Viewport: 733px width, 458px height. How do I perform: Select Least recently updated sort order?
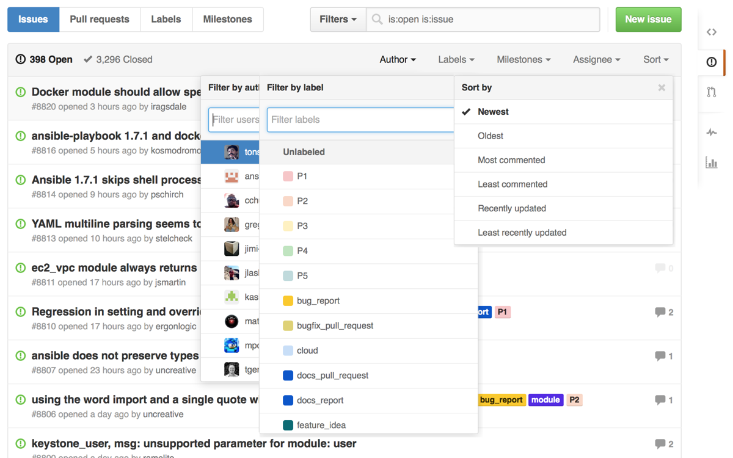click(x=522, y=233)
